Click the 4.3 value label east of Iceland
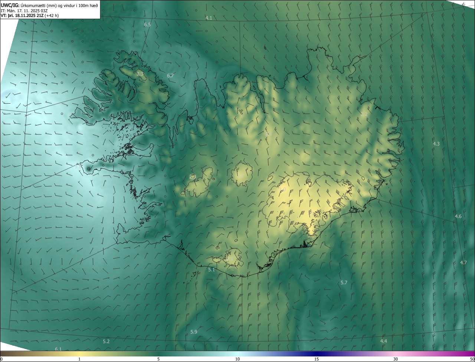 (436, 144)
